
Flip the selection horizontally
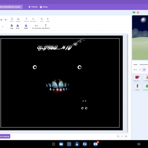coord(37,27)
